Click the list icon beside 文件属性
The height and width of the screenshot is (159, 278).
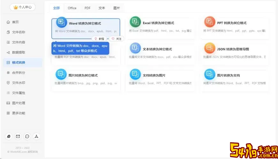(x=8, y=93)
